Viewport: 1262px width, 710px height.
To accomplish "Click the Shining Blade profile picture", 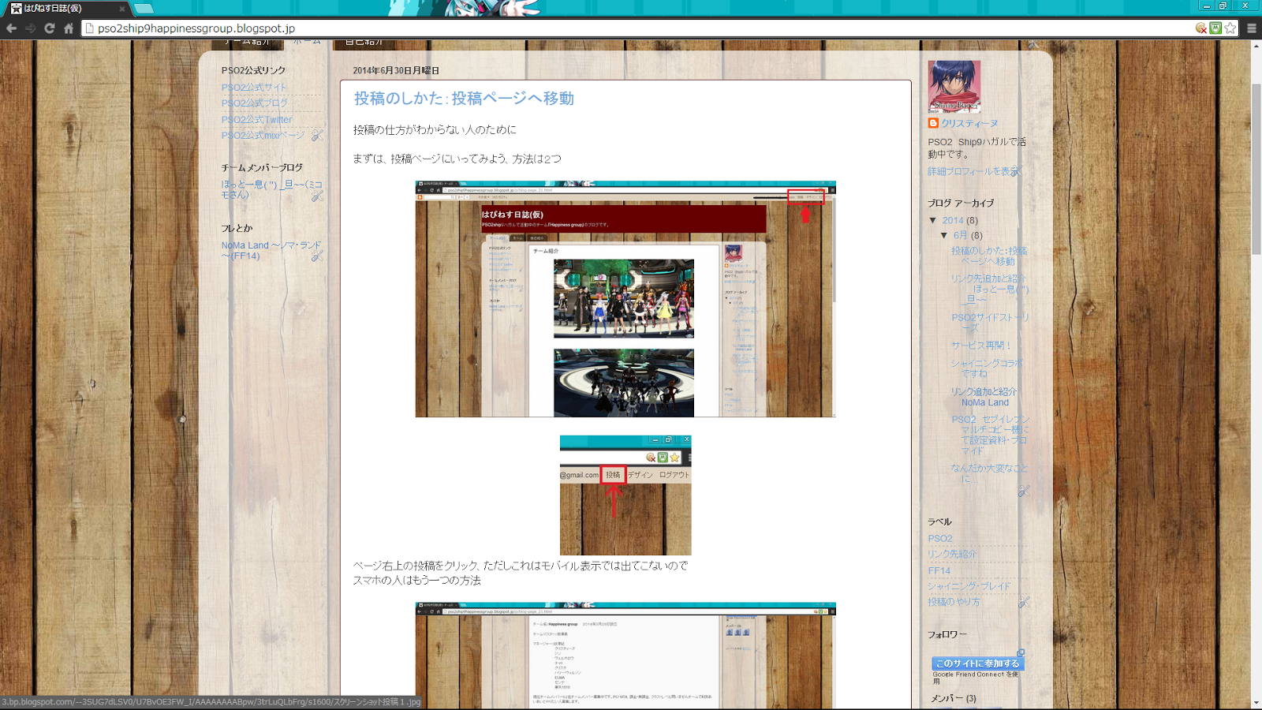I will [x=954, y=87].
